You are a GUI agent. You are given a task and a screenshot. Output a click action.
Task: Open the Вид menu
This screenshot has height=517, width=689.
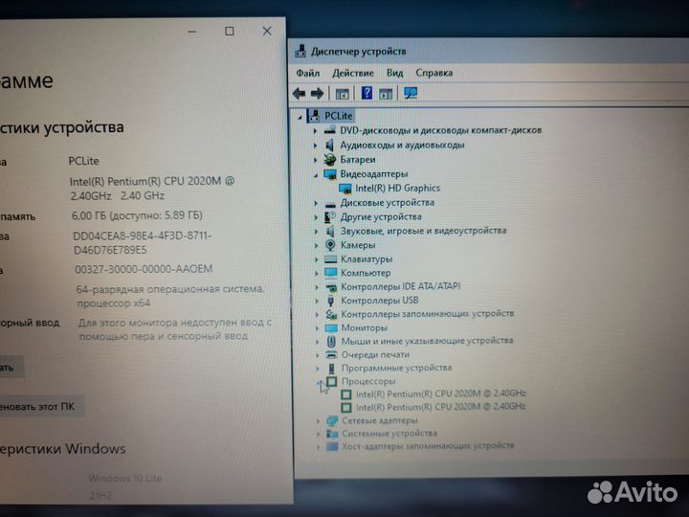(x=394, y=73)
